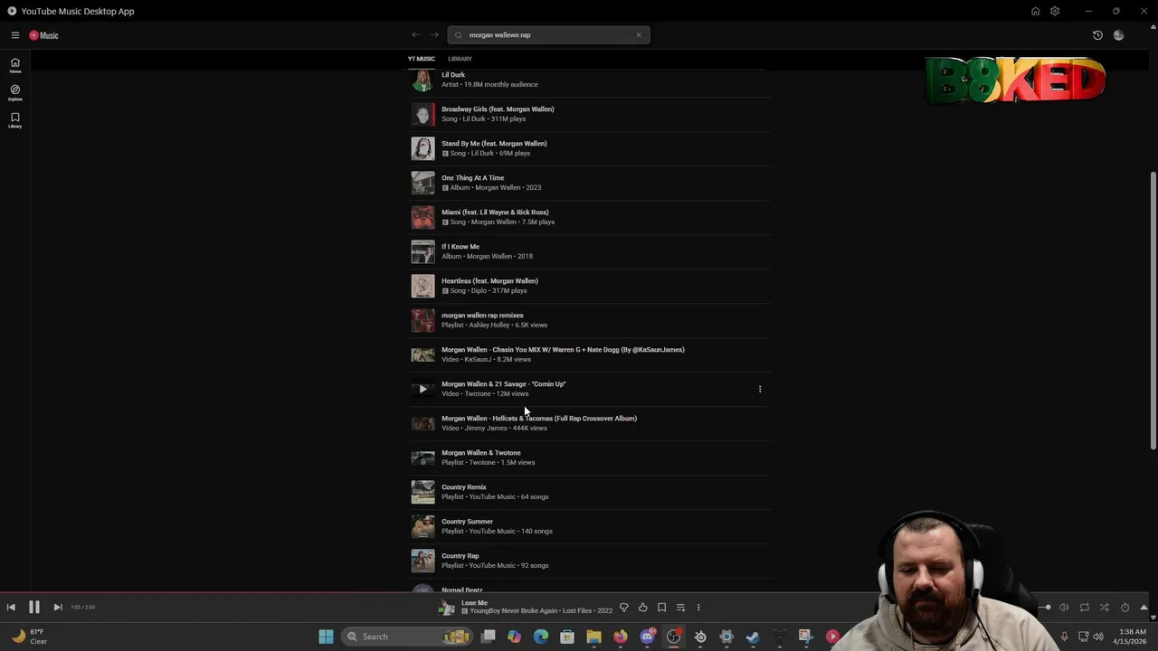Click the page vertical scrollbar
1158x651 pixels.
1153,310
